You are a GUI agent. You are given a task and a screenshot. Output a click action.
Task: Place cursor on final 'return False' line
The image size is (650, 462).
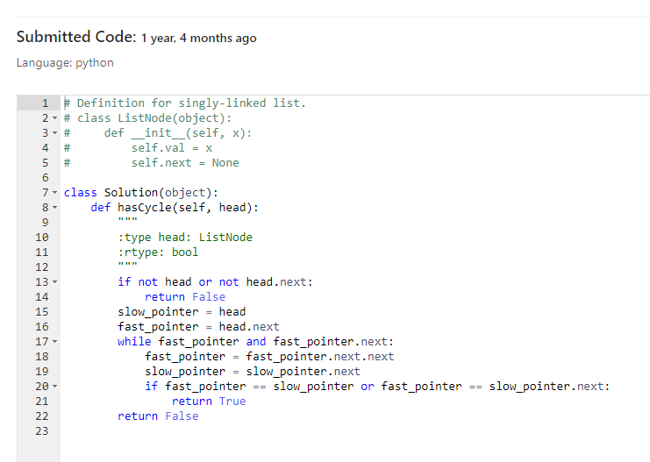[158, 416]
